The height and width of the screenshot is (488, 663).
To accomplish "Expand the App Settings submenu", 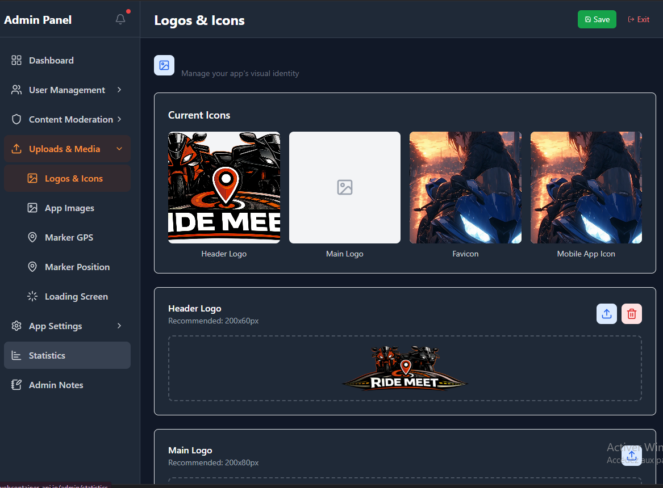I will coord(119,326).
